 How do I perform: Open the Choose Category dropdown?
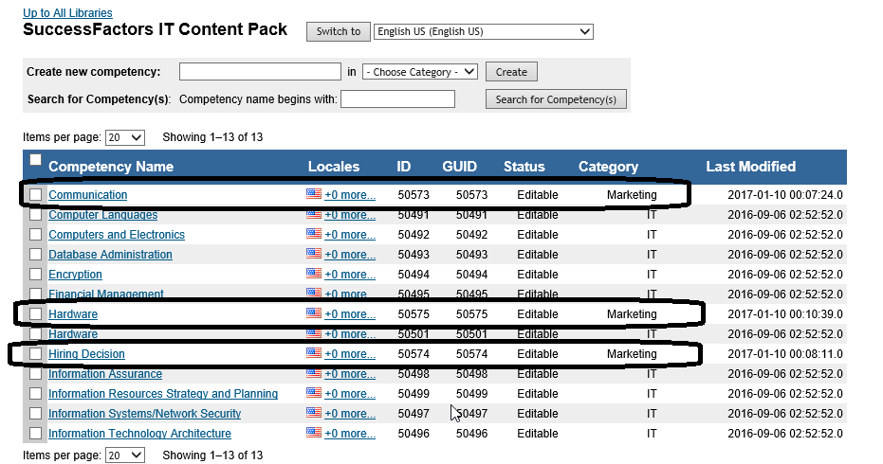(420, 72)
